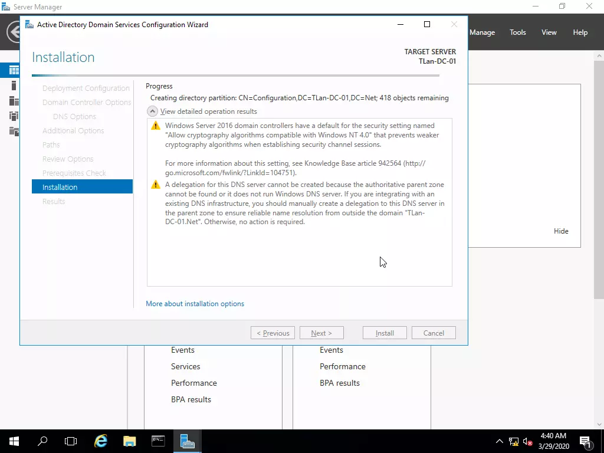Select the Installation step in the wizard
Screen dimensions: 604x453
click(x=82, y=187)
